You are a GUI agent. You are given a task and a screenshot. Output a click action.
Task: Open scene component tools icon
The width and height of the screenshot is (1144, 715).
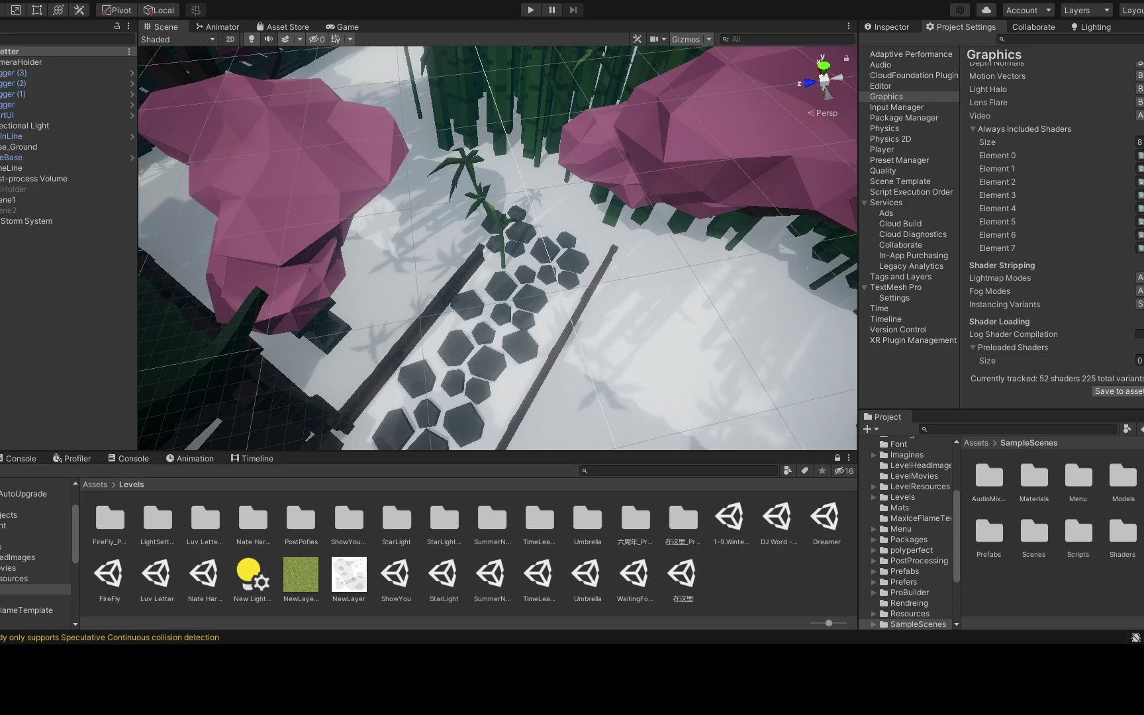pyautogui.click(x=638, y=39)
